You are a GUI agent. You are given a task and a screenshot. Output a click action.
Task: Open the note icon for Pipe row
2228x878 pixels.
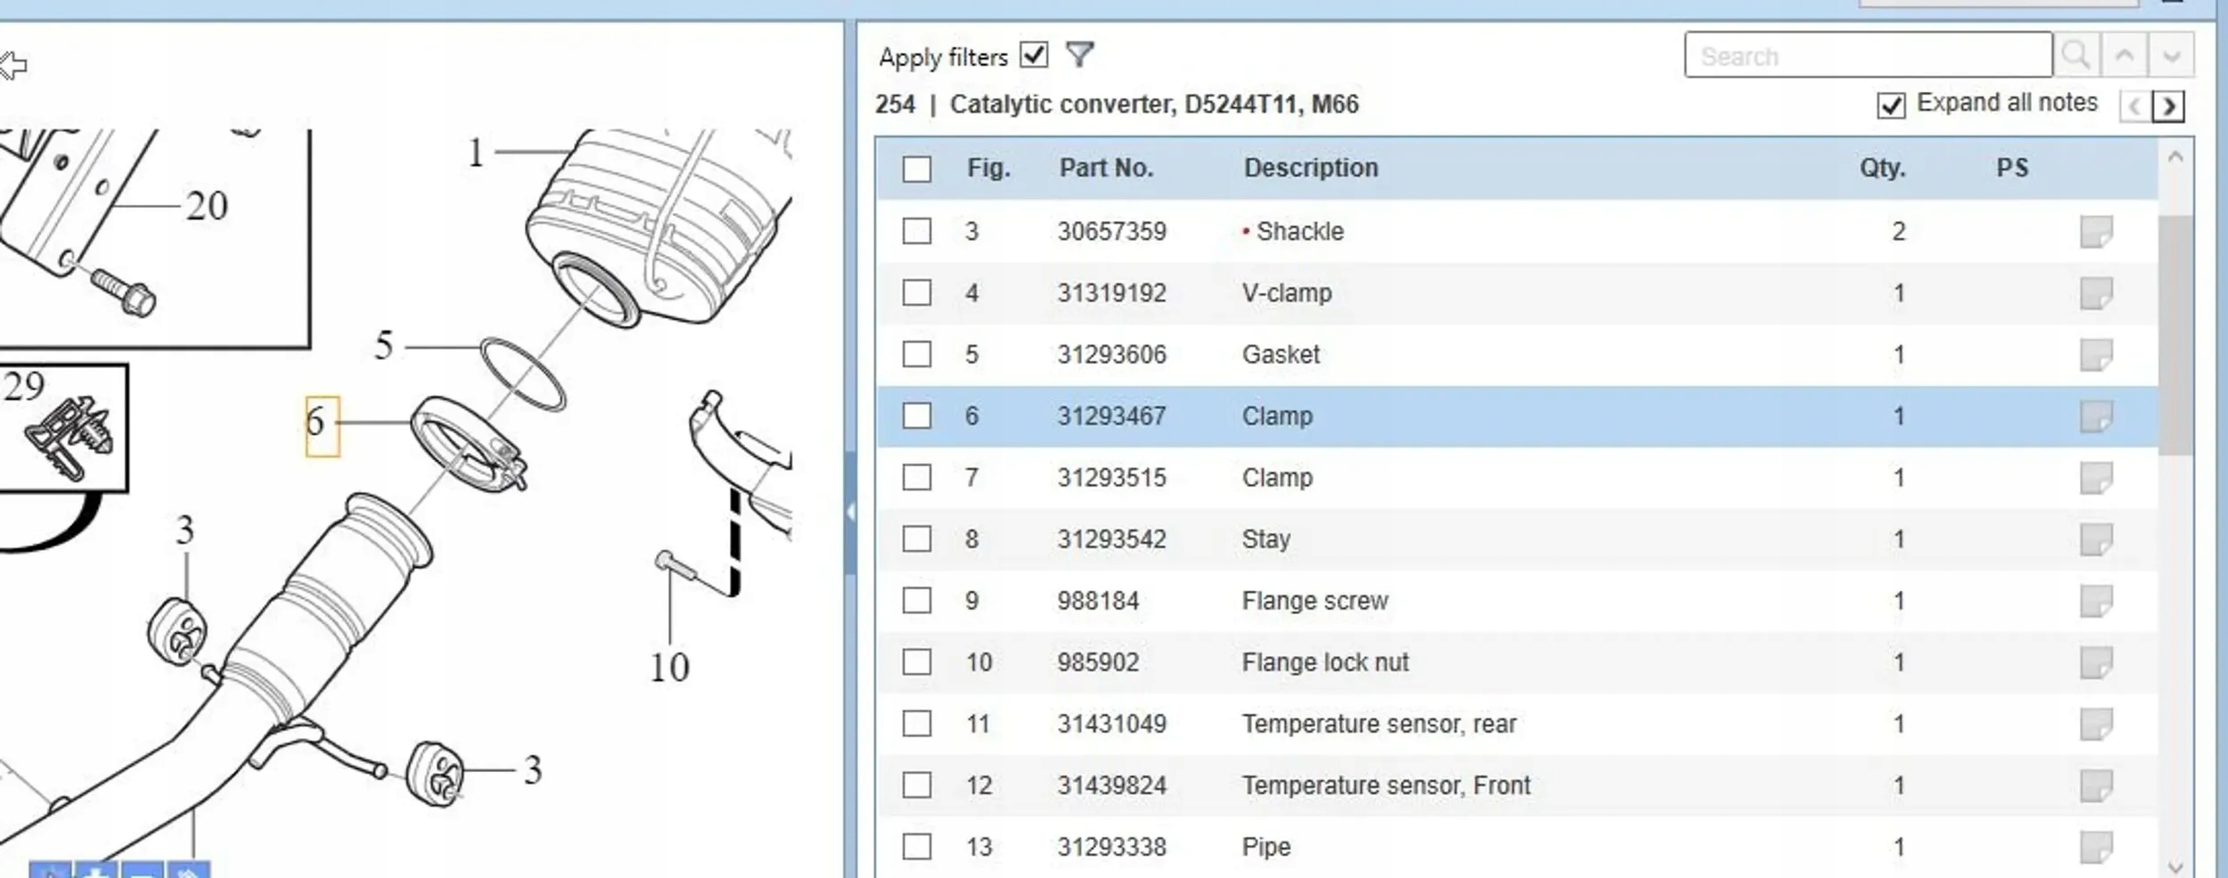(x=2096, y=847)
